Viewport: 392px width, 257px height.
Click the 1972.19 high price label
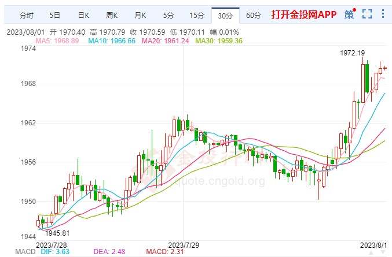[352, 53]
